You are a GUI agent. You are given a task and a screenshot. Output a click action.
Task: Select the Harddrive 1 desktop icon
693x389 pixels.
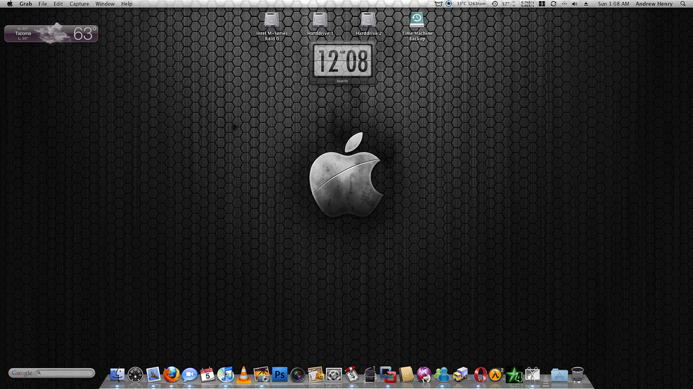click(x=320, y=24)
